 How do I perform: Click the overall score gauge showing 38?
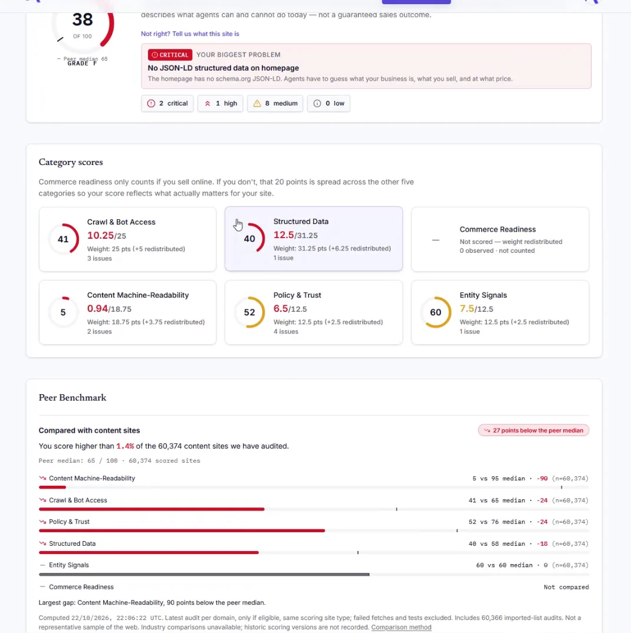(83, 27)
